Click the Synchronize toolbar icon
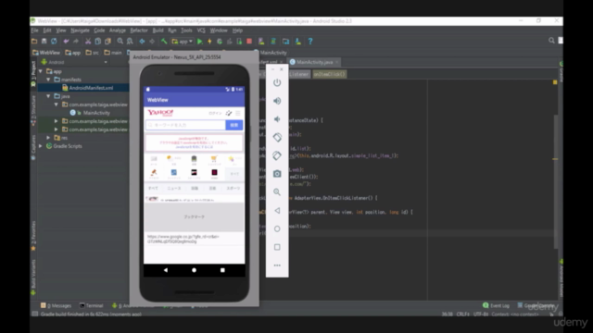The width and height of the screenshot is (593, 333). coord(54,41)
